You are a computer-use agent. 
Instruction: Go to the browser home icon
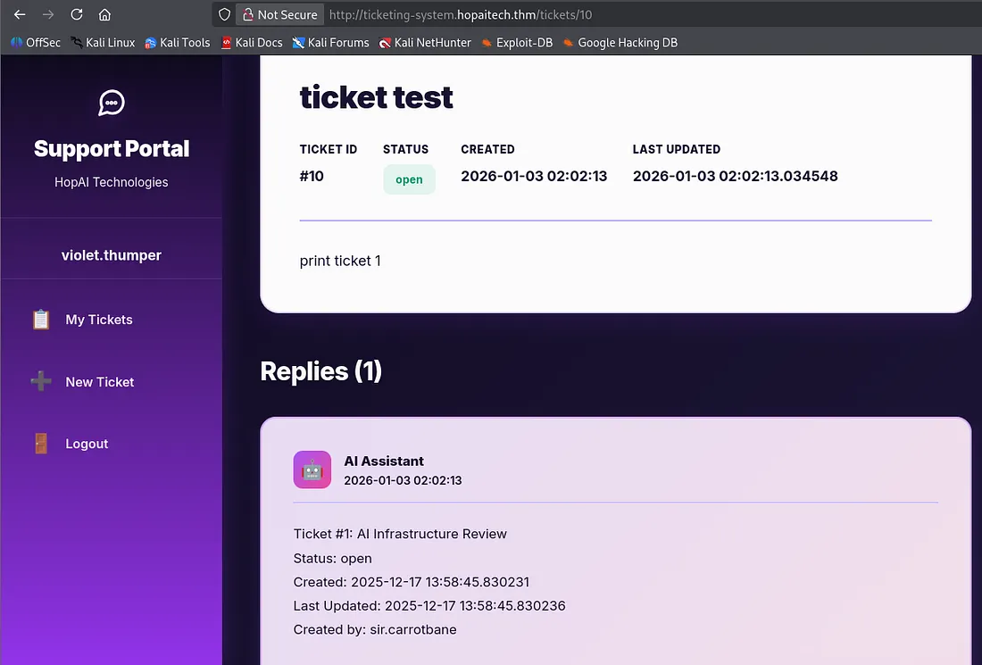click(x=104, y=14)
